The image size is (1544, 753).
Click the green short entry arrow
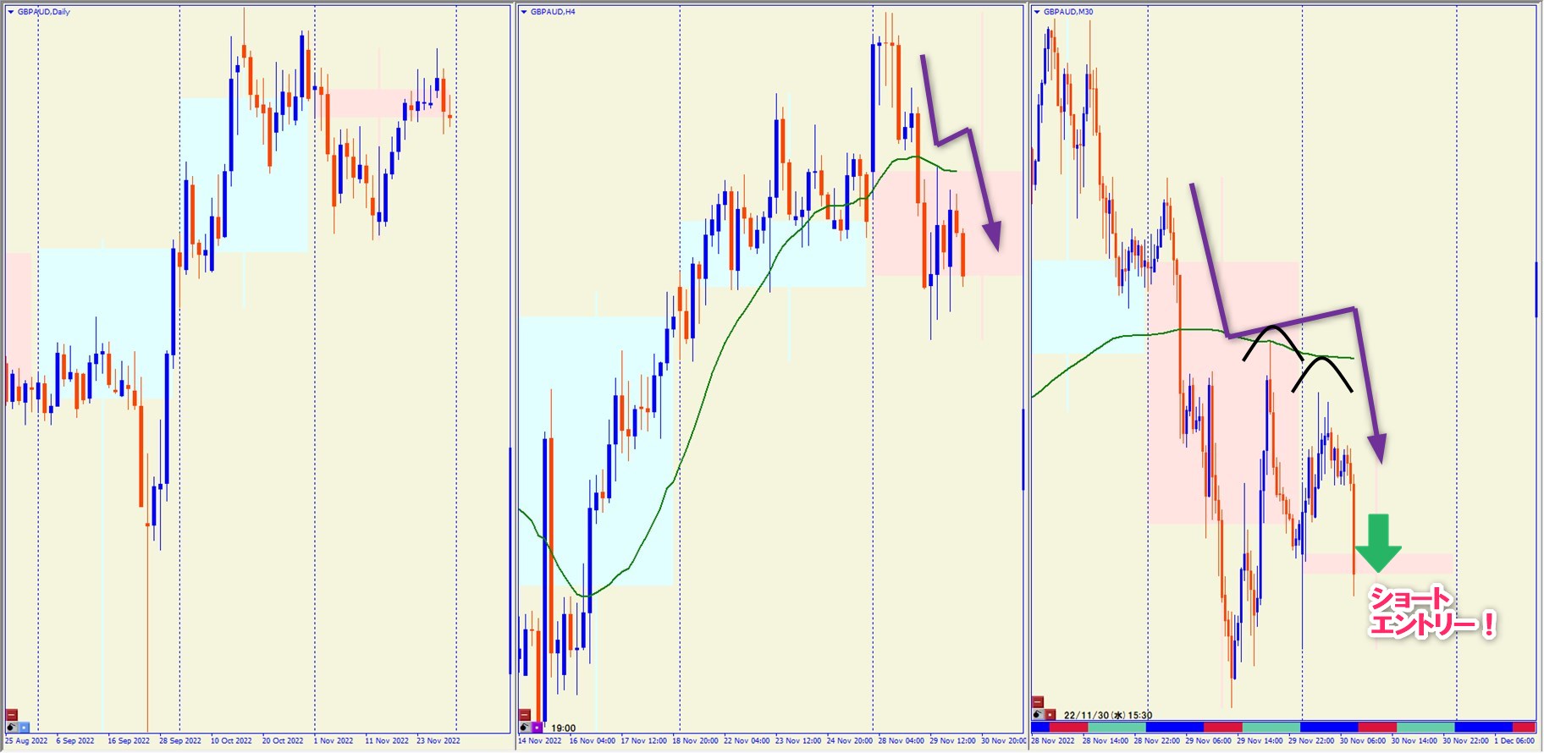pos(1378,543)
